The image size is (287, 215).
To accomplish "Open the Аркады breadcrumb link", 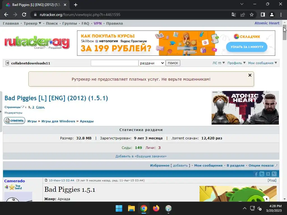I will point(87,121).
